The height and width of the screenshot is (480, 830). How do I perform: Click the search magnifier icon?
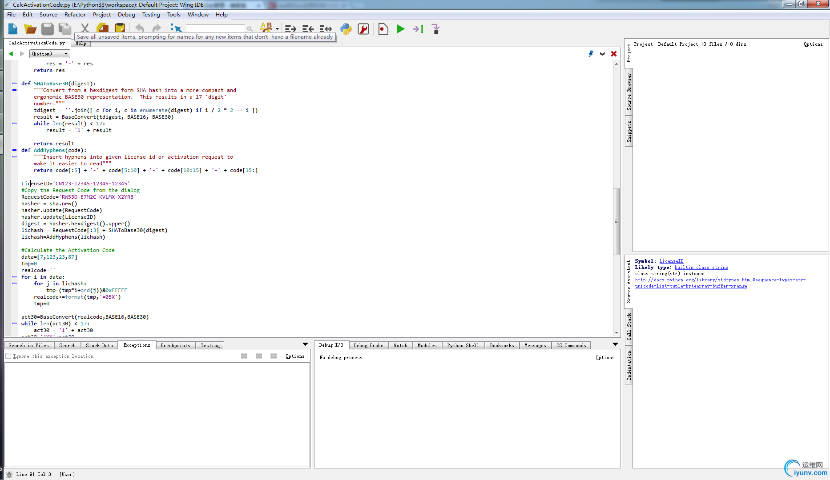click(x=250, y=29)
